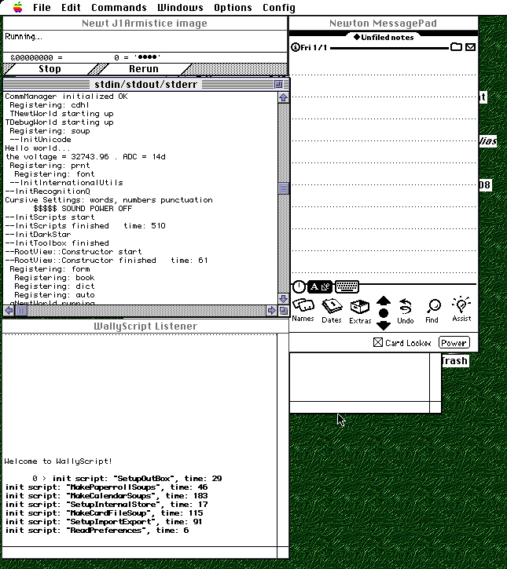Open the Edit menu
The image size is (507, 569).
click(x=71, y=8)
